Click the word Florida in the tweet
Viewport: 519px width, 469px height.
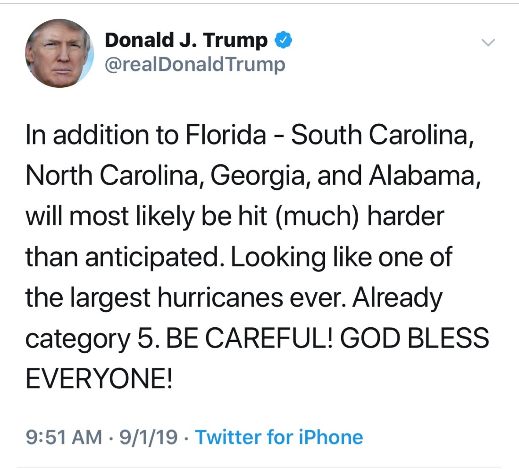pos(226,136)
